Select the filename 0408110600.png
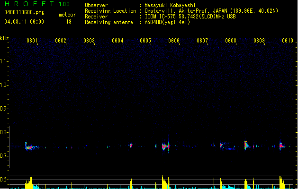 [x=24, y=12]
